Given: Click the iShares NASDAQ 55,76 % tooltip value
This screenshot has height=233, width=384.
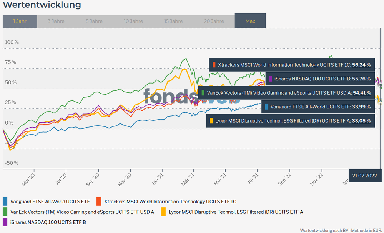Looking at the screenshot, I should pos(361,79).
